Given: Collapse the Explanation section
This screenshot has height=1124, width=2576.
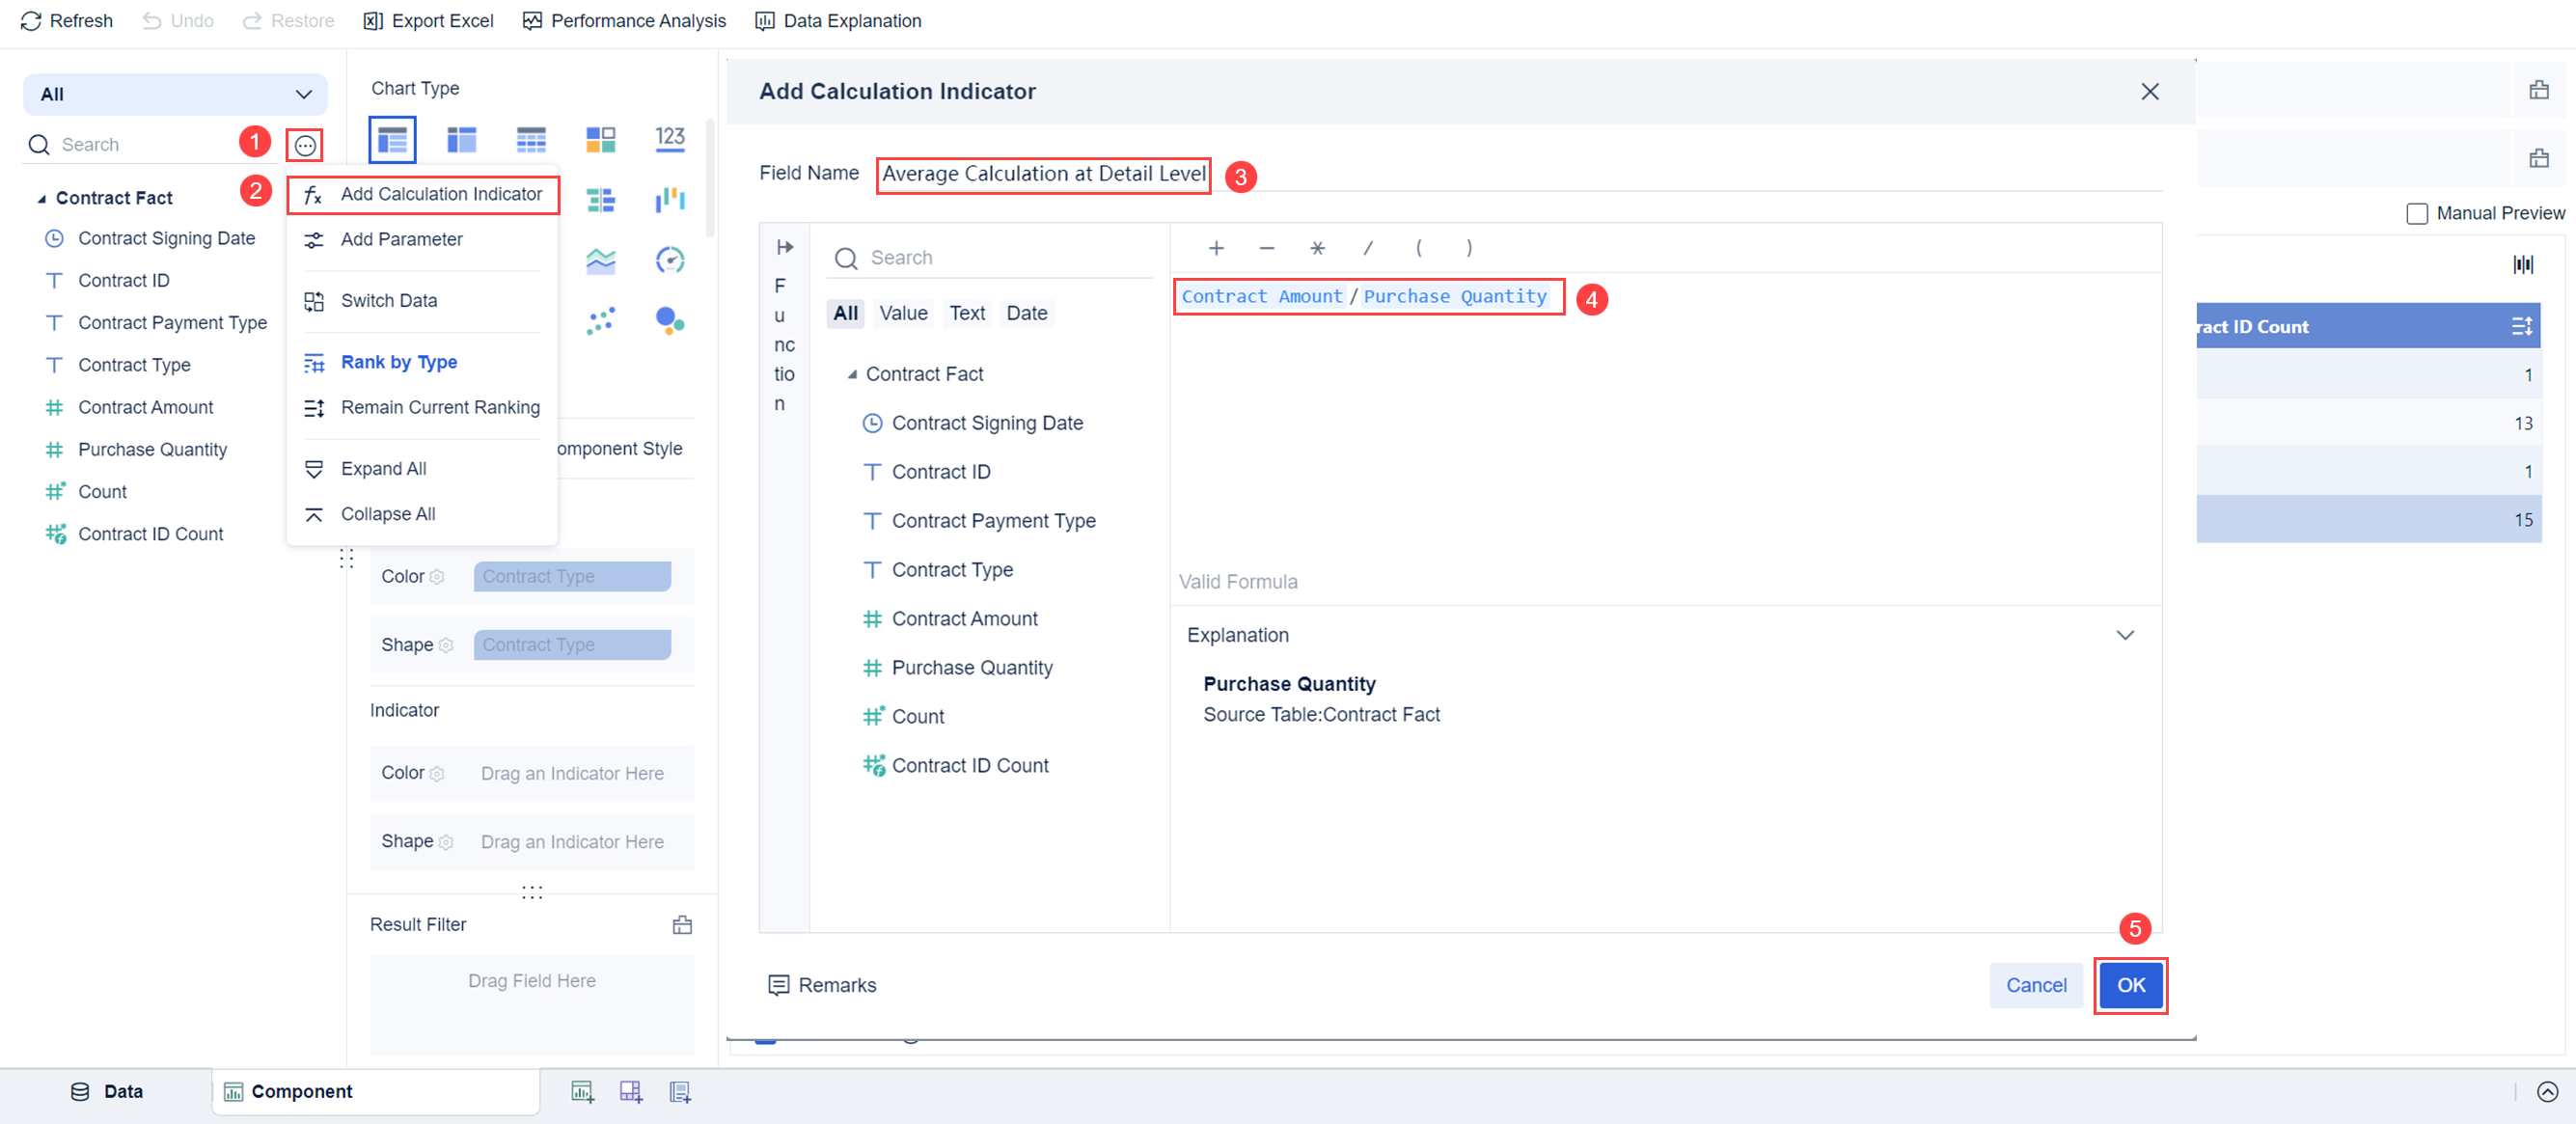Looking at the screenshot, I should pyautogui.click(x=2126, y=635).
